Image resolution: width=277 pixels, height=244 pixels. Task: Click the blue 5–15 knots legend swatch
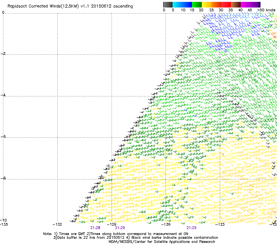pos(182,5)
